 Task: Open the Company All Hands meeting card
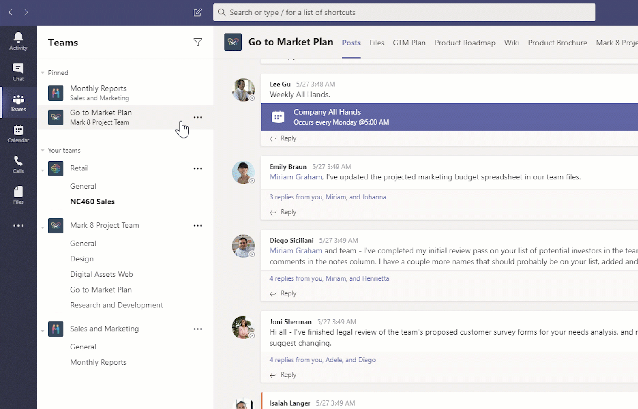tap(450, 117)
